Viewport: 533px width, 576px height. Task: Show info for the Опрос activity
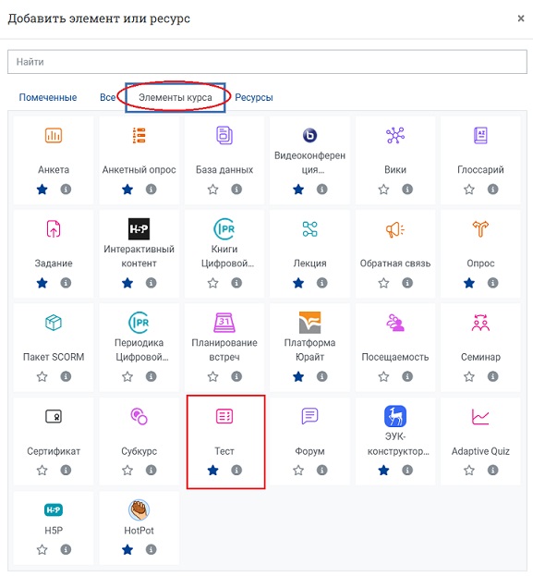(x=492, y=283)
